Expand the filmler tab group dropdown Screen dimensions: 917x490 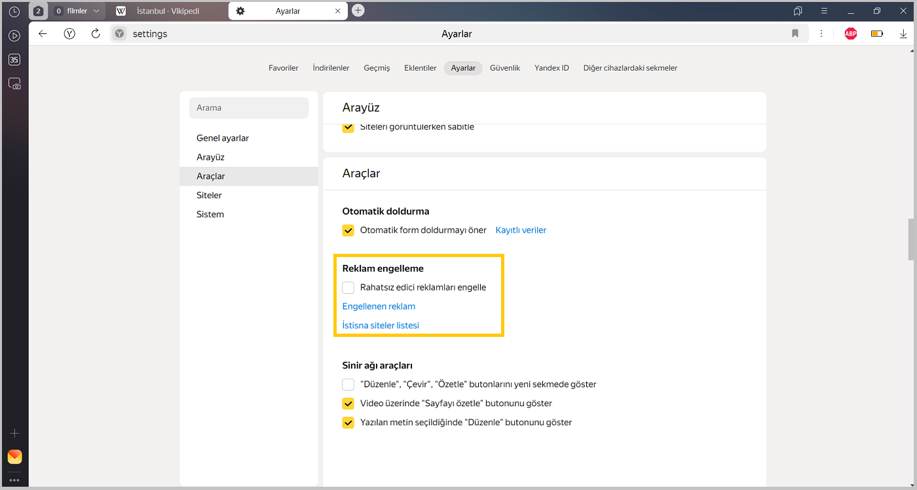click(96, 11)
